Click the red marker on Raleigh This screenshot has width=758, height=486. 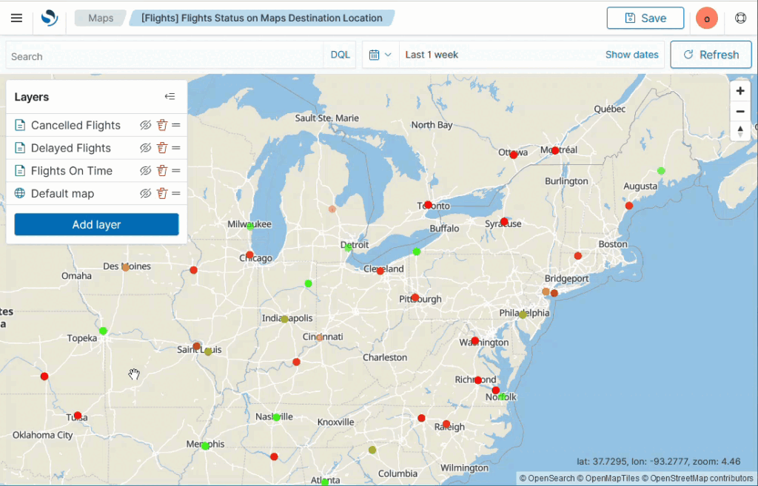pos(446,424)
